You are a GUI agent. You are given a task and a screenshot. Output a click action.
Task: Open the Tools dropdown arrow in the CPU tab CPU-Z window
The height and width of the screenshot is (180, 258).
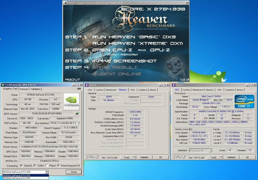(221, 157)
